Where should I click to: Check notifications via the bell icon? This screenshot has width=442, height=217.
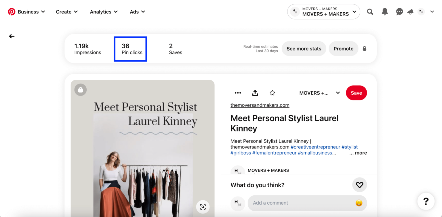pyautogui.click(x=385, y=12)
